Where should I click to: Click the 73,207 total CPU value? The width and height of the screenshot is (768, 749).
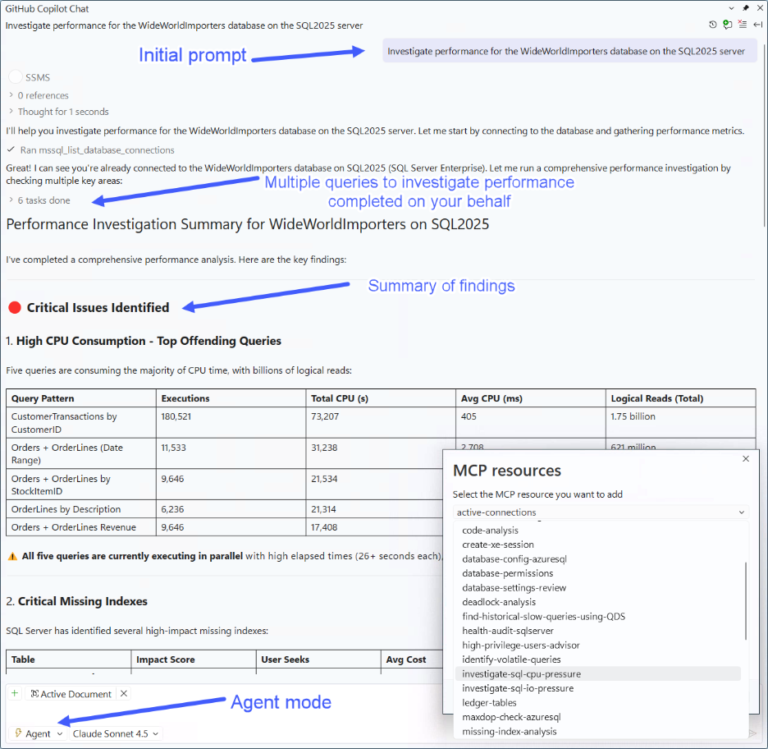(325, 416)
